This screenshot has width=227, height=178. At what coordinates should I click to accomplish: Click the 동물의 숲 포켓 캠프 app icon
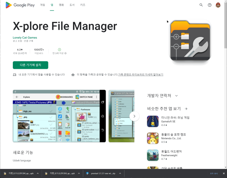click(x=153, y=138)
